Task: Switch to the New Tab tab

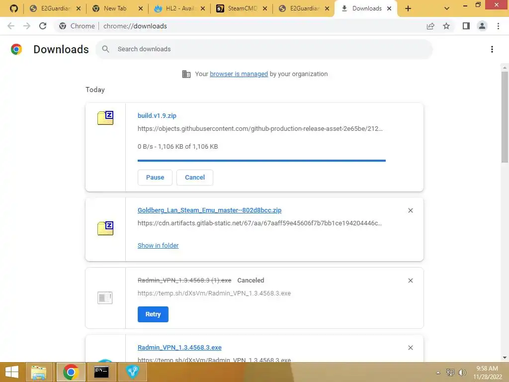Action: [x=115, y=8]
